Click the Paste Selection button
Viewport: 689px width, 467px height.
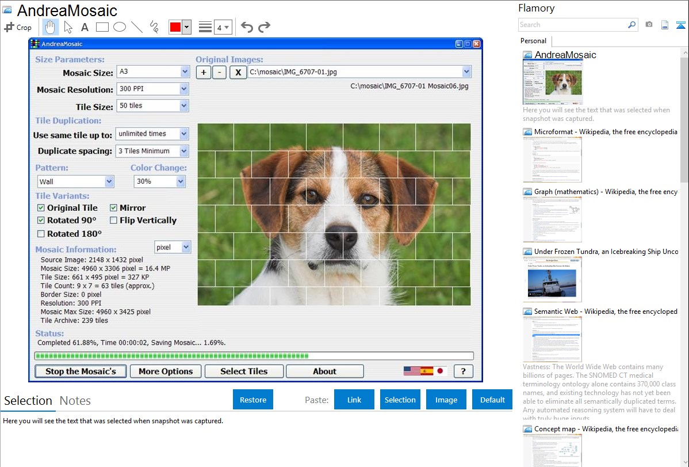400,400
